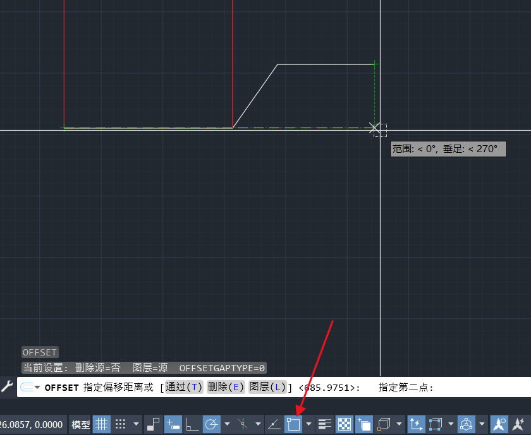The image size is (531, 435).
Task: Choose the 通过(T) offset option
Action: point(185,387)
